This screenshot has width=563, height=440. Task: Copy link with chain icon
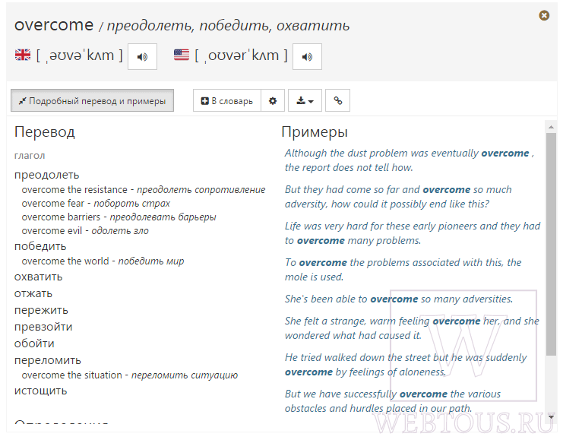pyautogui.click(x=337, y=100)
